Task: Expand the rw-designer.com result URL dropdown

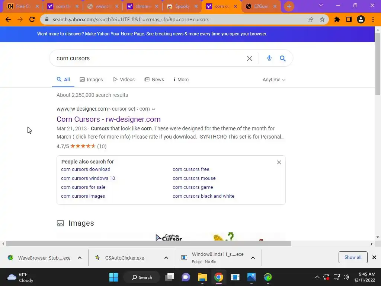Action: click(x=153, y=109)
